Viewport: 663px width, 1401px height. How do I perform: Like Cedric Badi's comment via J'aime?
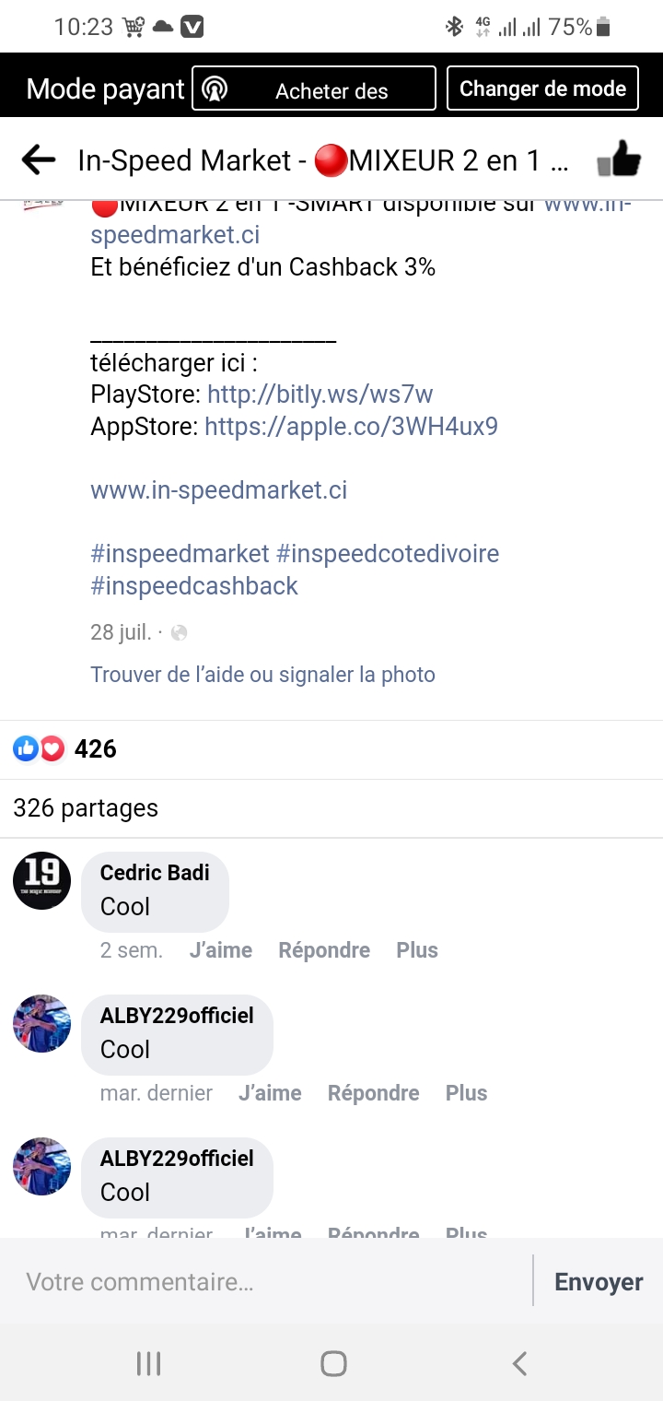point(221,950)
